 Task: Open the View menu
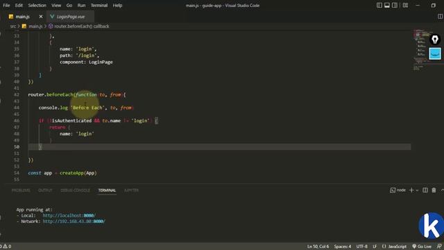(x=56, y=6)
